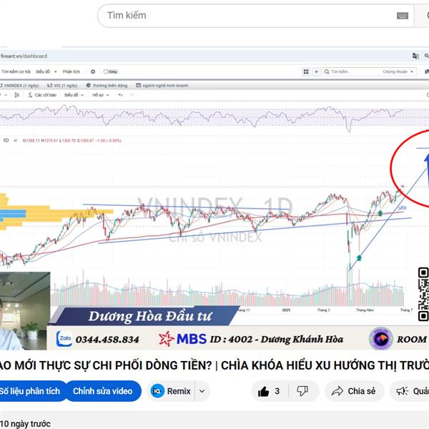Click the grid layout icon
This screenshot has height=429, width=429.
(306, 71)
